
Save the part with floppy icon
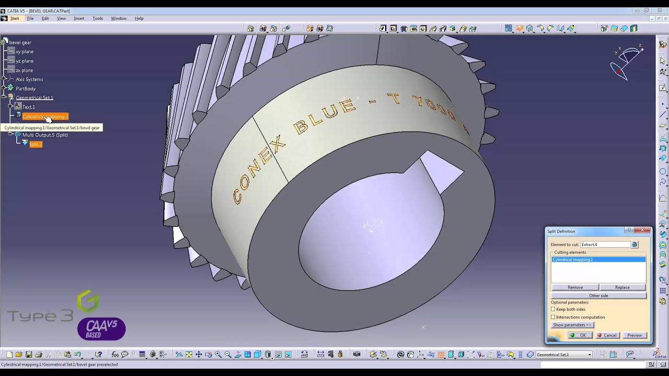[28, 355]
